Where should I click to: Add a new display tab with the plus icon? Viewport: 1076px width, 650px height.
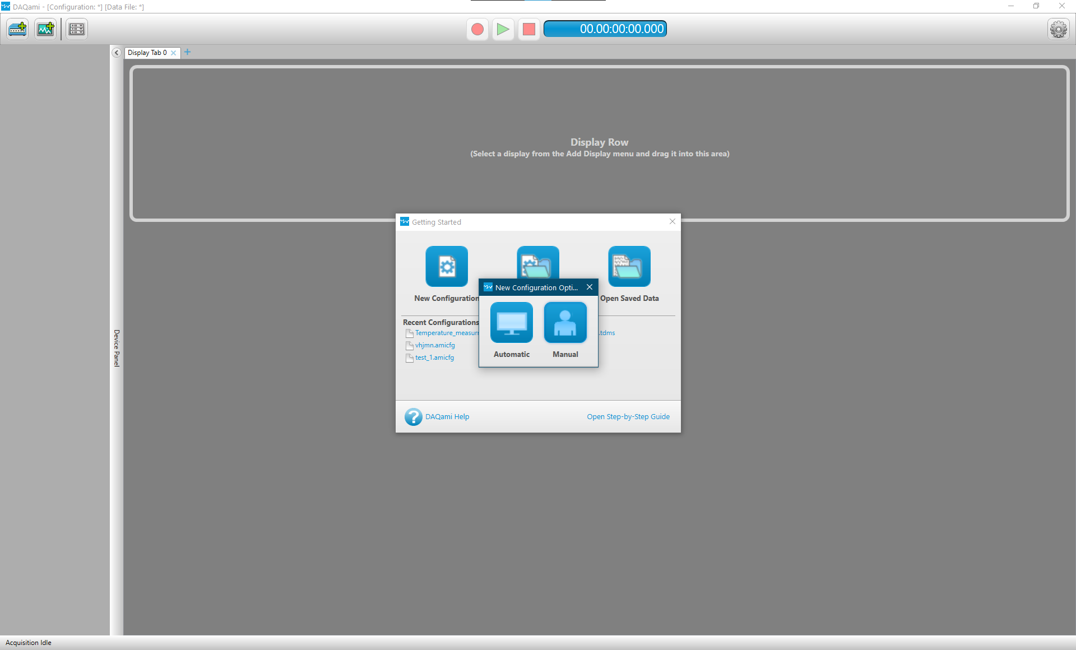click(188, 52)
